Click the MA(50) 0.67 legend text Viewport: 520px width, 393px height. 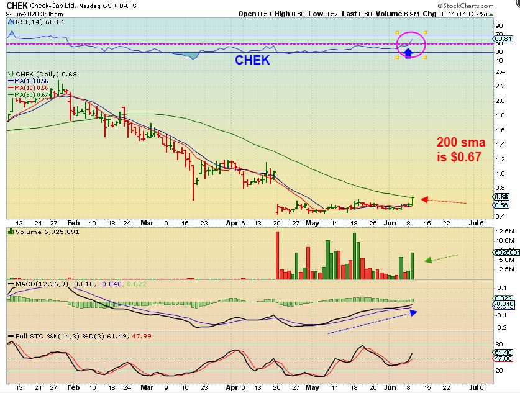pos(31,95)
